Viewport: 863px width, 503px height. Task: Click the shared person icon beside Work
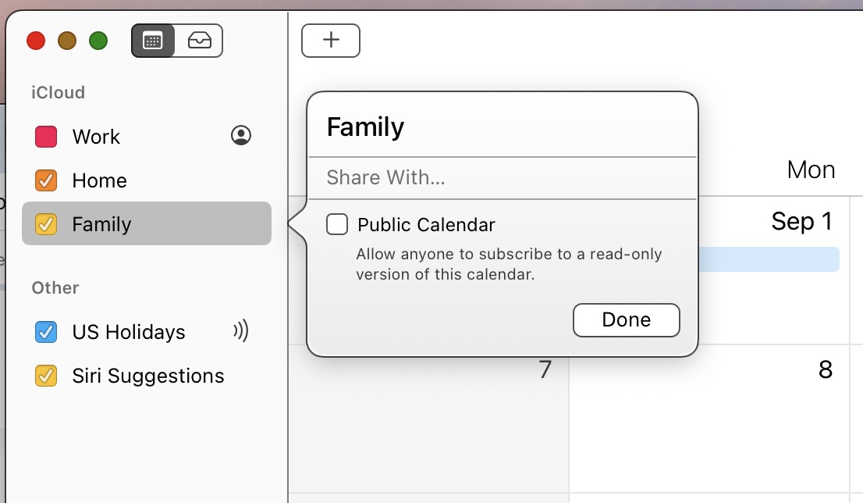pyautogui.click(x=241, y=136)
